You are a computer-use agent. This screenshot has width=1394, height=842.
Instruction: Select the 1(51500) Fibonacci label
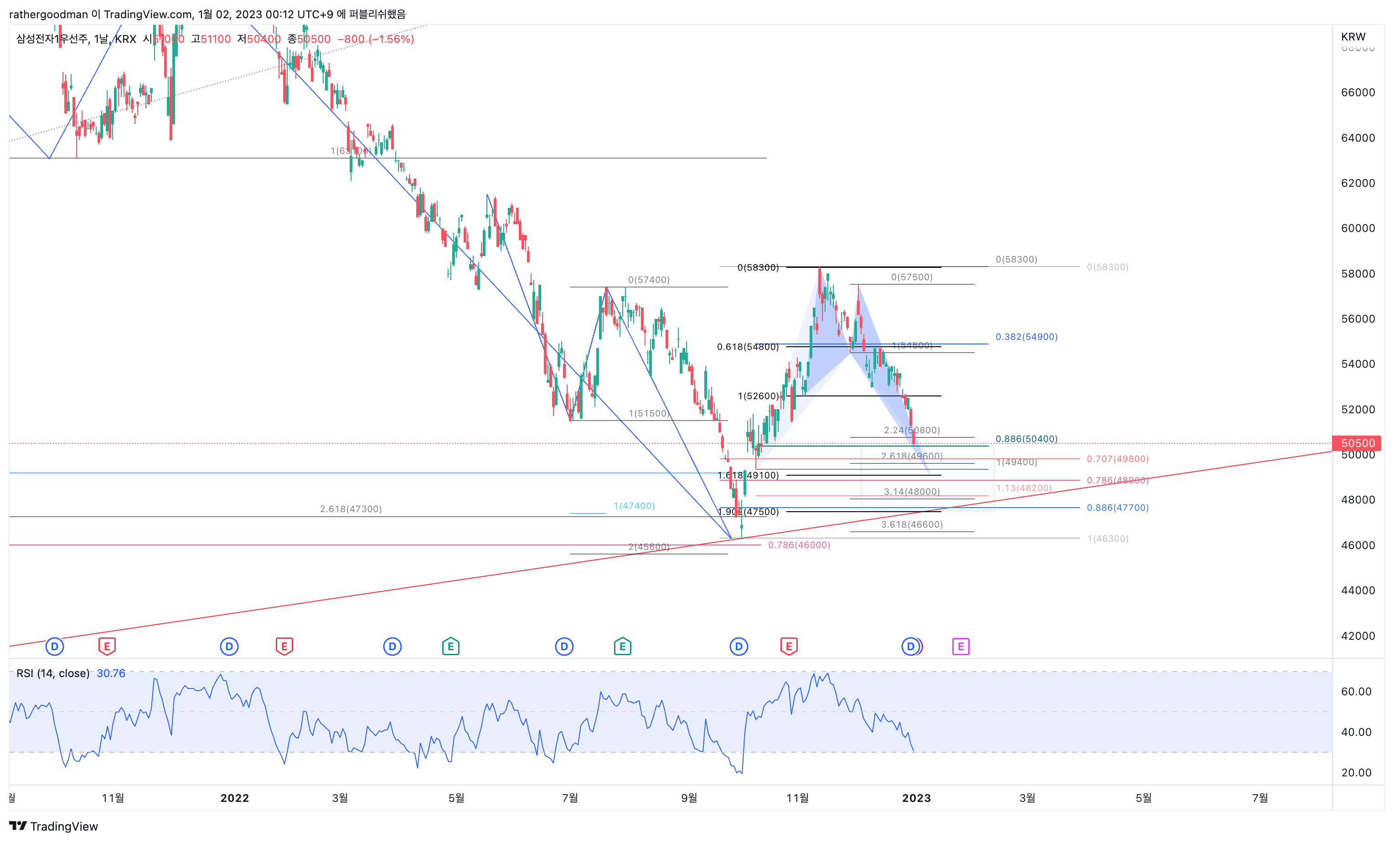point(648,413)
